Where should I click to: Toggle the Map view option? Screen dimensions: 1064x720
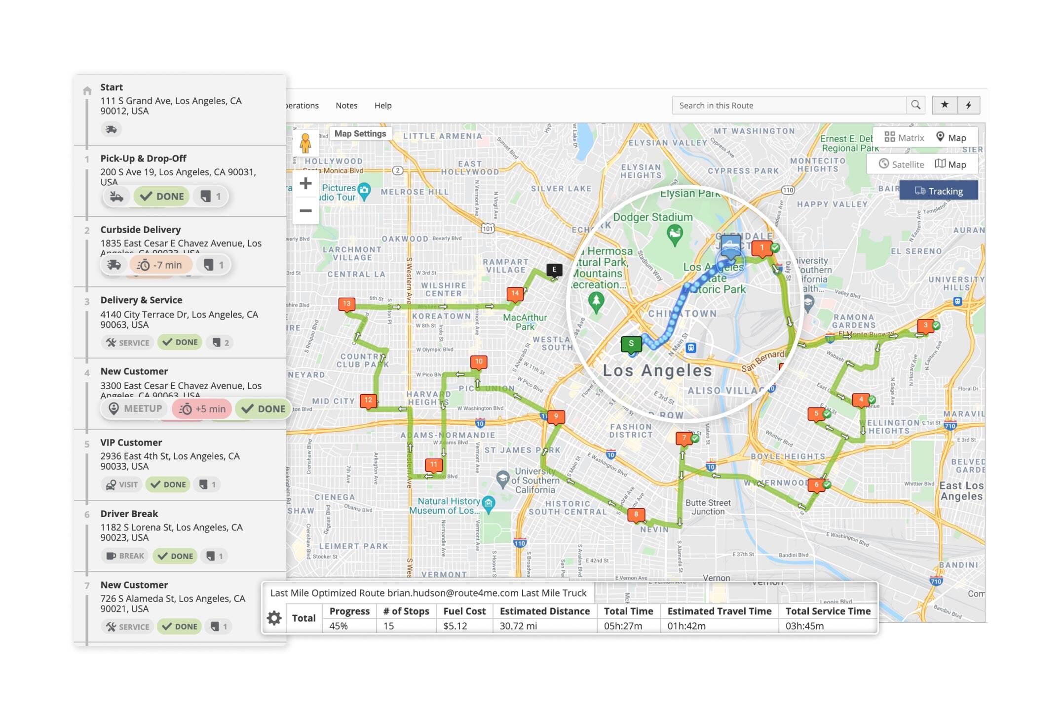click(x=952, y=165)
